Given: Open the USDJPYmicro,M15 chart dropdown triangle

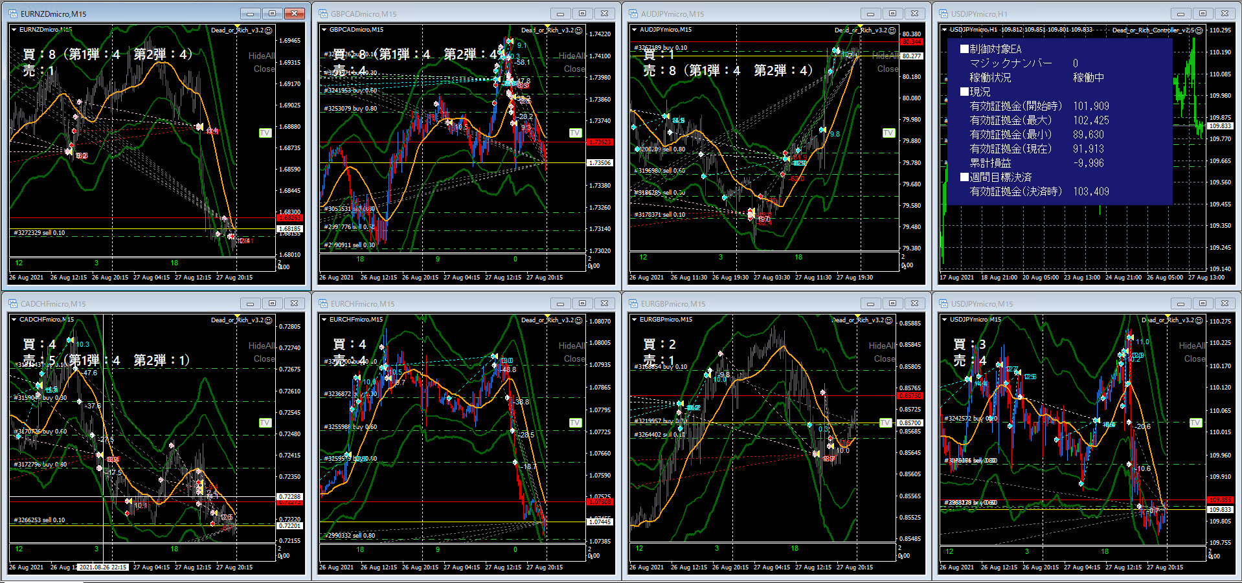Looking at the screenshot, I should (944, 320).
